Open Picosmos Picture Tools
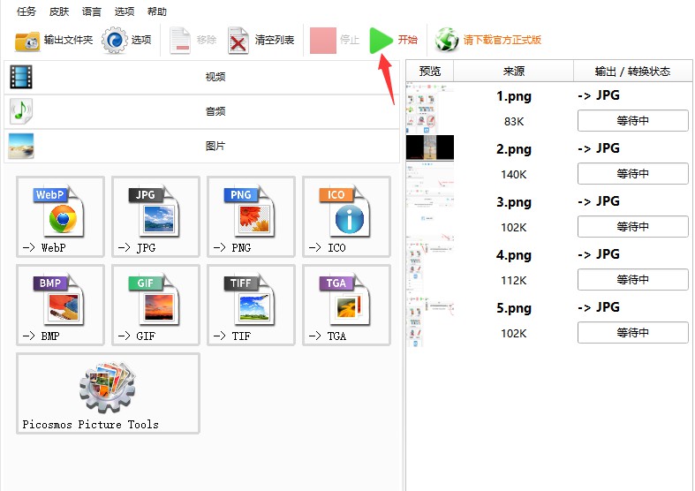The width and height of the screenshot is (695, 491). 108,393
